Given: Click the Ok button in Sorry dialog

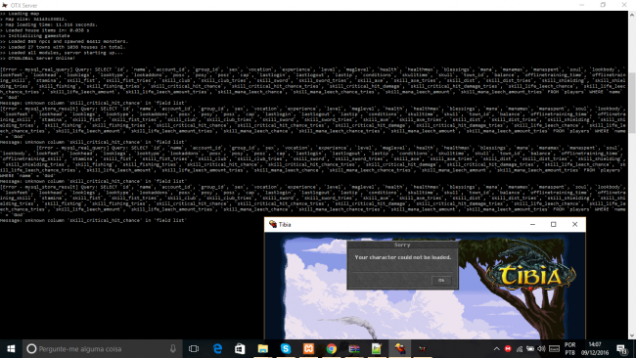Looking at the screenshot, I should (441, 280).
